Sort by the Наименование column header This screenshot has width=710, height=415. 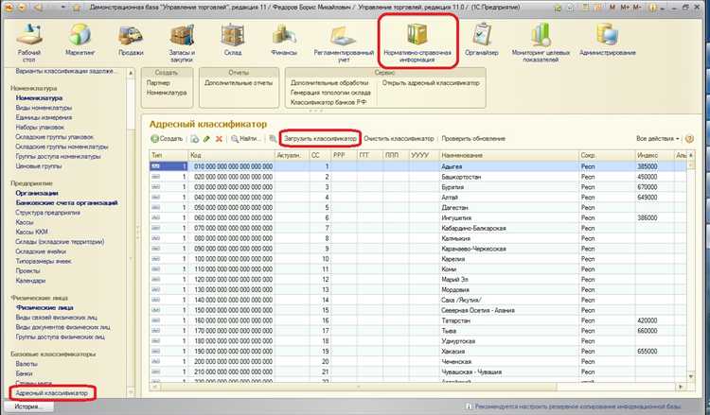pyautogui.click(x=508, y=155)
